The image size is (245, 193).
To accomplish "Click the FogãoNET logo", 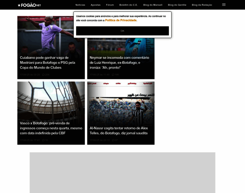I will pos(29,5).
